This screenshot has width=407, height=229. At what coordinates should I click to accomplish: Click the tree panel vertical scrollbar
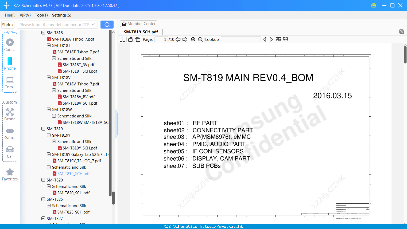pos(113,198)
